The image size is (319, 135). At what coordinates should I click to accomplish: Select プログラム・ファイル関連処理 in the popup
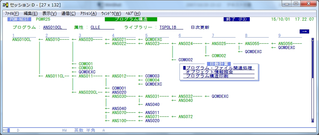pos(219,68)
